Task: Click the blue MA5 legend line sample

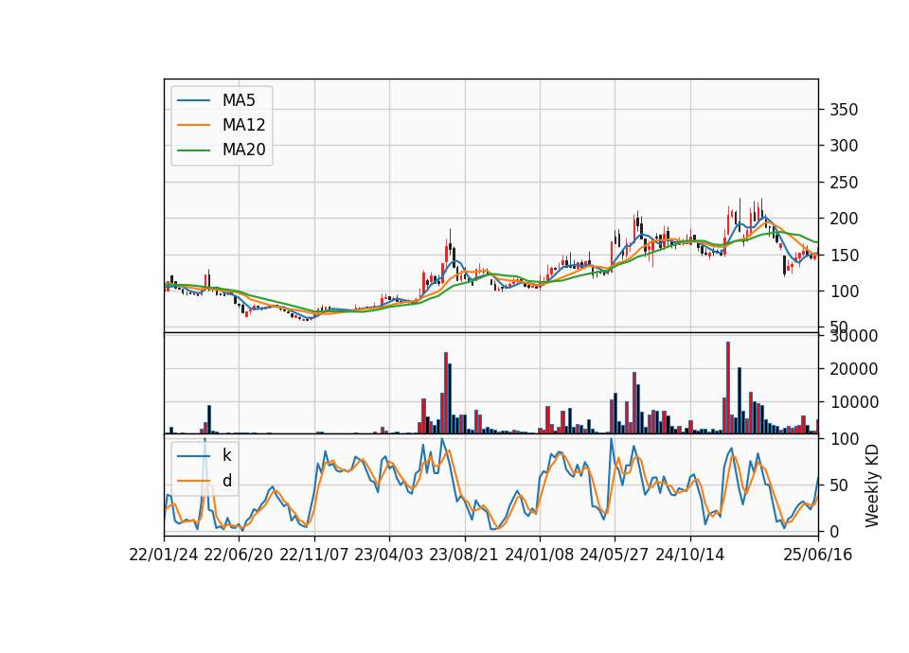Action: pyautogui.click(x=193, y=100)
